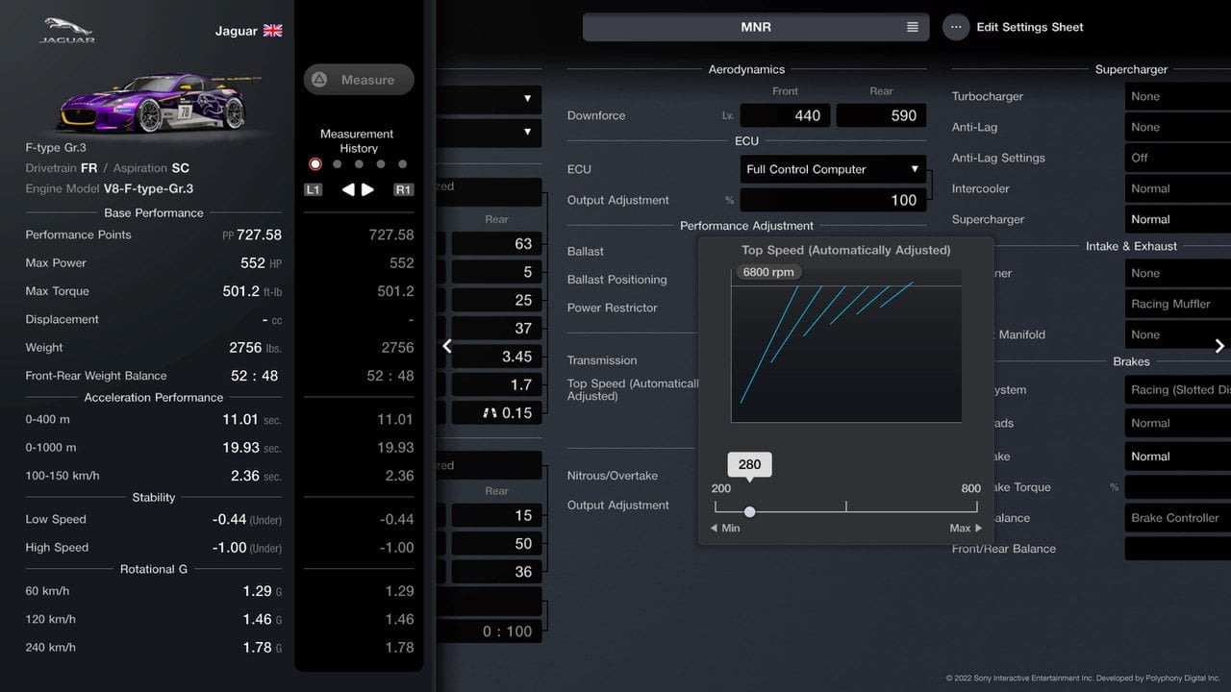Click the L1 shoulder button icon
Image resolution: width=1231 pixels, height=692 pixels.
coord(313,189)
